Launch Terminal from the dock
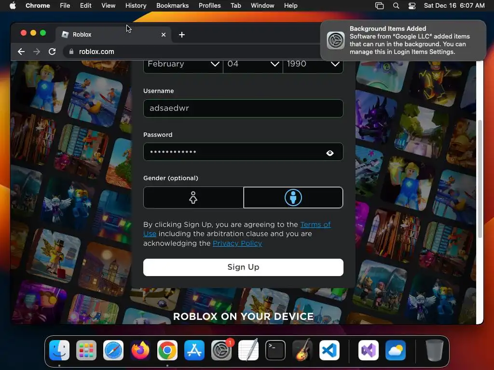494x370 pixels. point(275,350)
